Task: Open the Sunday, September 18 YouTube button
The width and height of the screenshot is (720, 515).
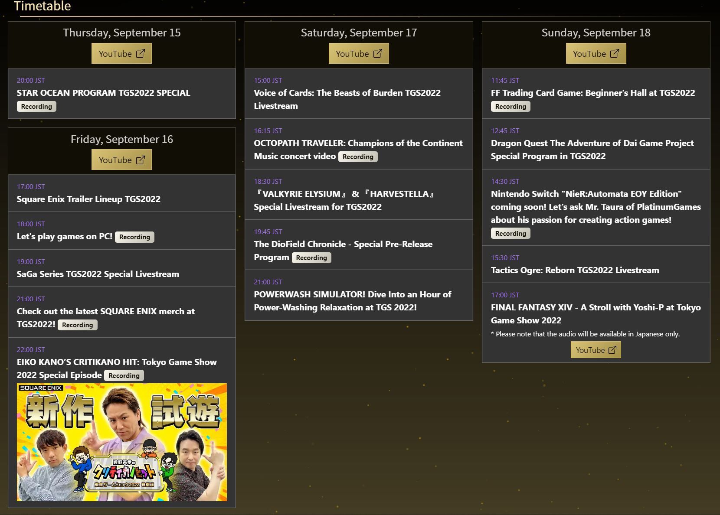Action: 596,54
